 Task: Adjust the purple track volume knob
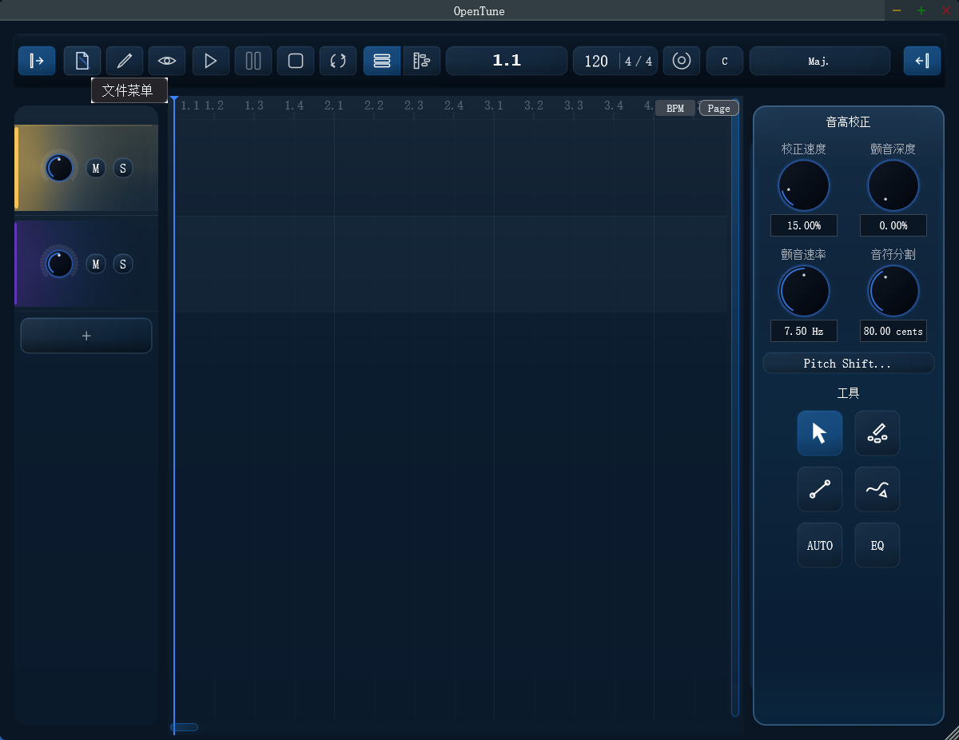[x=58, y=264]
